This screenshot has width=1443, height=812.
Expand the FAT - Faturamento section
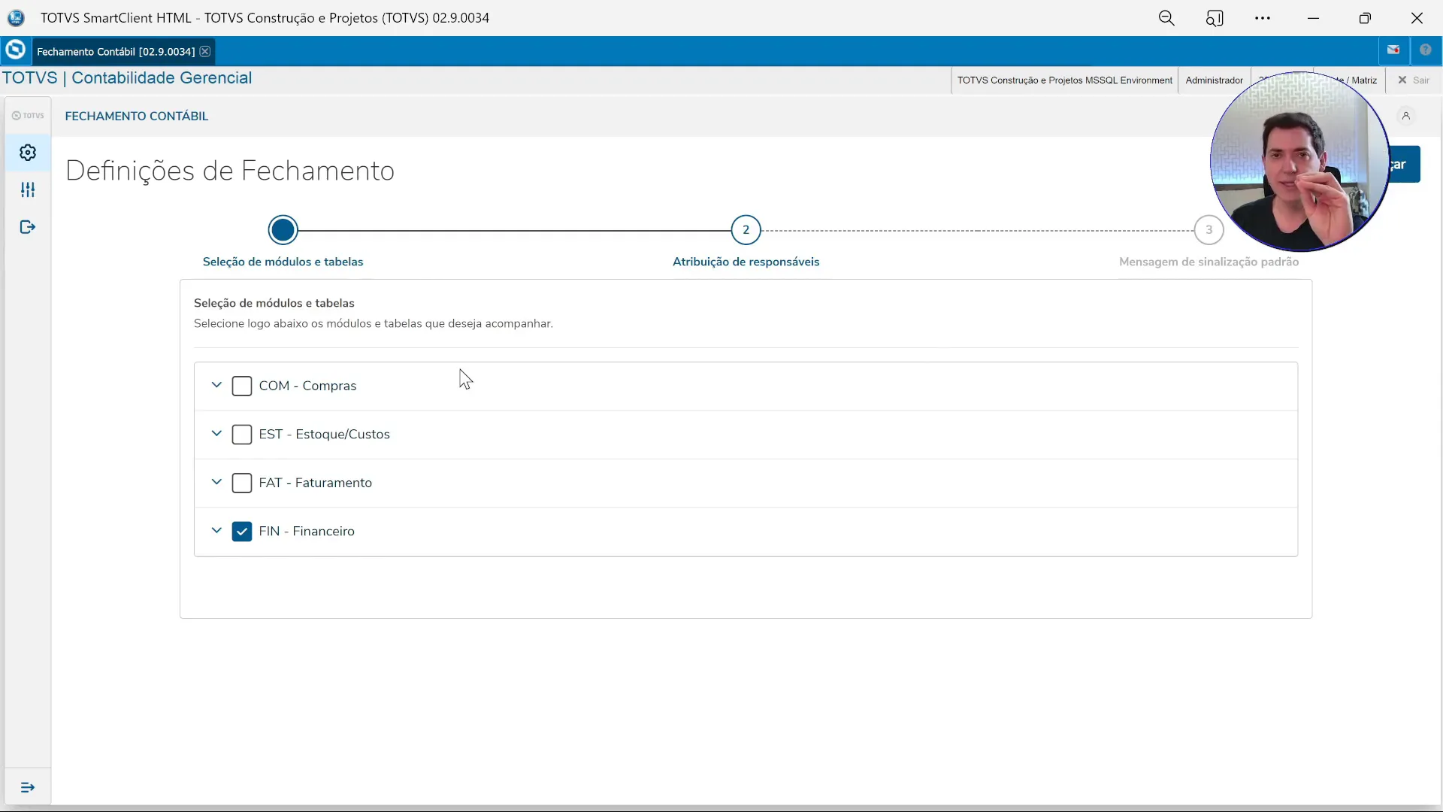click(216, 483)
